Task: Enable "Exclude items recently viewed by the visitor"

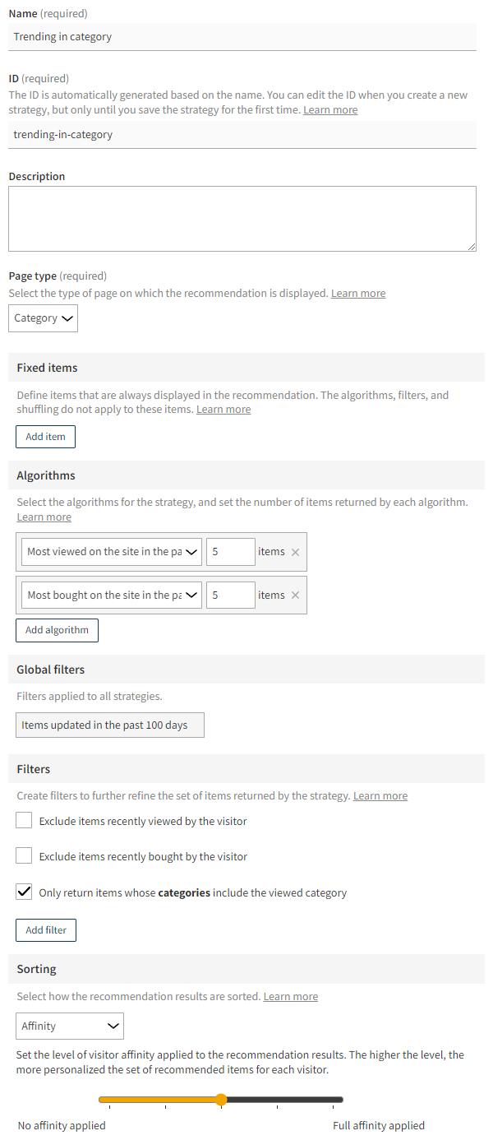Action: [x=24, y=820]
